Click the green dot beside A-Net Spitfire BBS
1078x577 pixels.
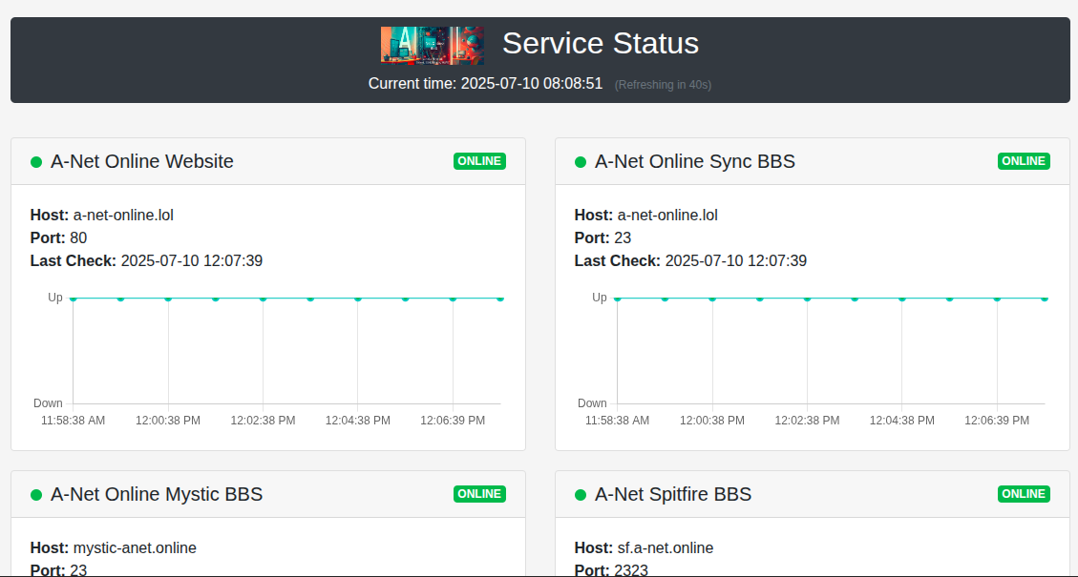pyautogui.click(x=581, y=495)
